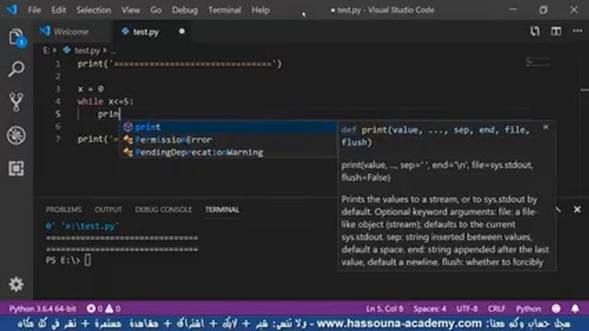Switch to the PROBLEMS panel tab
This screenshot has width=589, height=331.
(64, 210)
